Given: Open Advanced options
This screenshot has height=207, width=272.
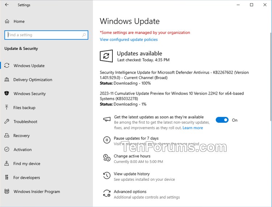Looking at the screenshot, I should 130,191.
